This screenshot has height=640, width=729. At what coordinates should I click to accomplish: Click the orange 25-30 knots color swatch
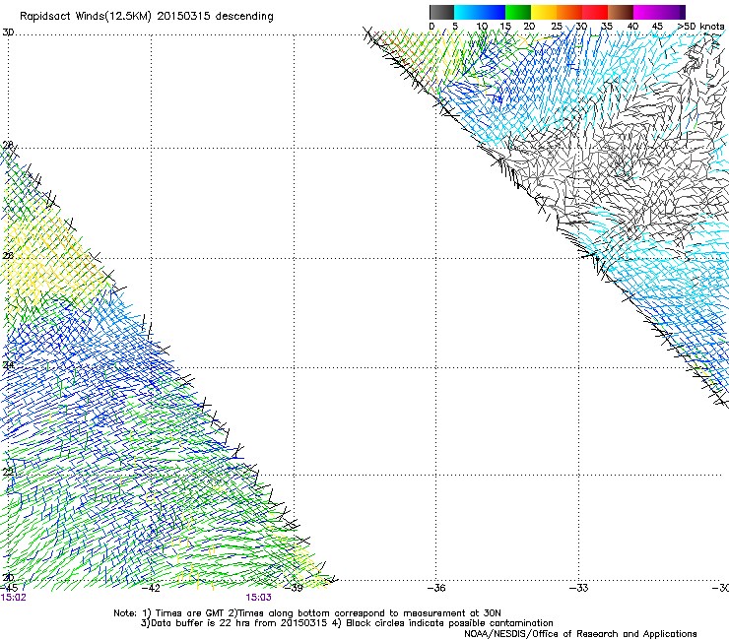pos(569,12)
